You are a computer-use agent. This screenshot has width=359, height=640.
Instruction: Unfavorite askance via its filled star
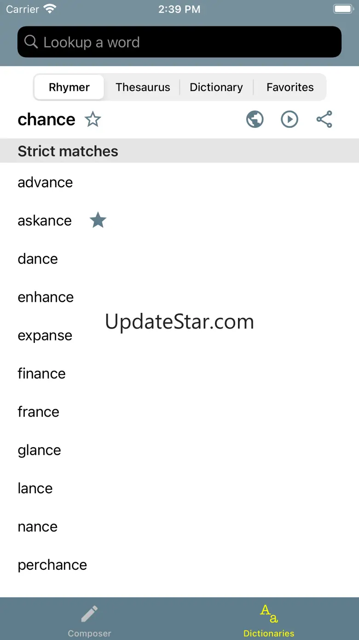98,221
